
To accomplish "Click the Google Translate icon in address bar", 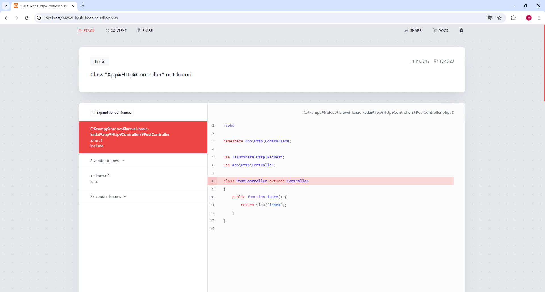I will (490, 18).
